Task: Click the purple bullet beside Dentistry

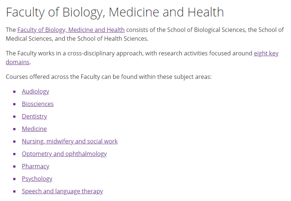Action: 14,117
